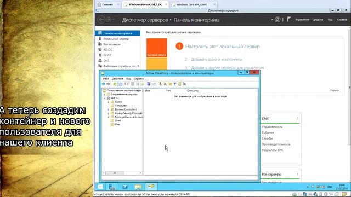This screenshot has width=351, height=197.
Task: Open Вид menu in Active Directory window
Action: [x=128, y=79]
